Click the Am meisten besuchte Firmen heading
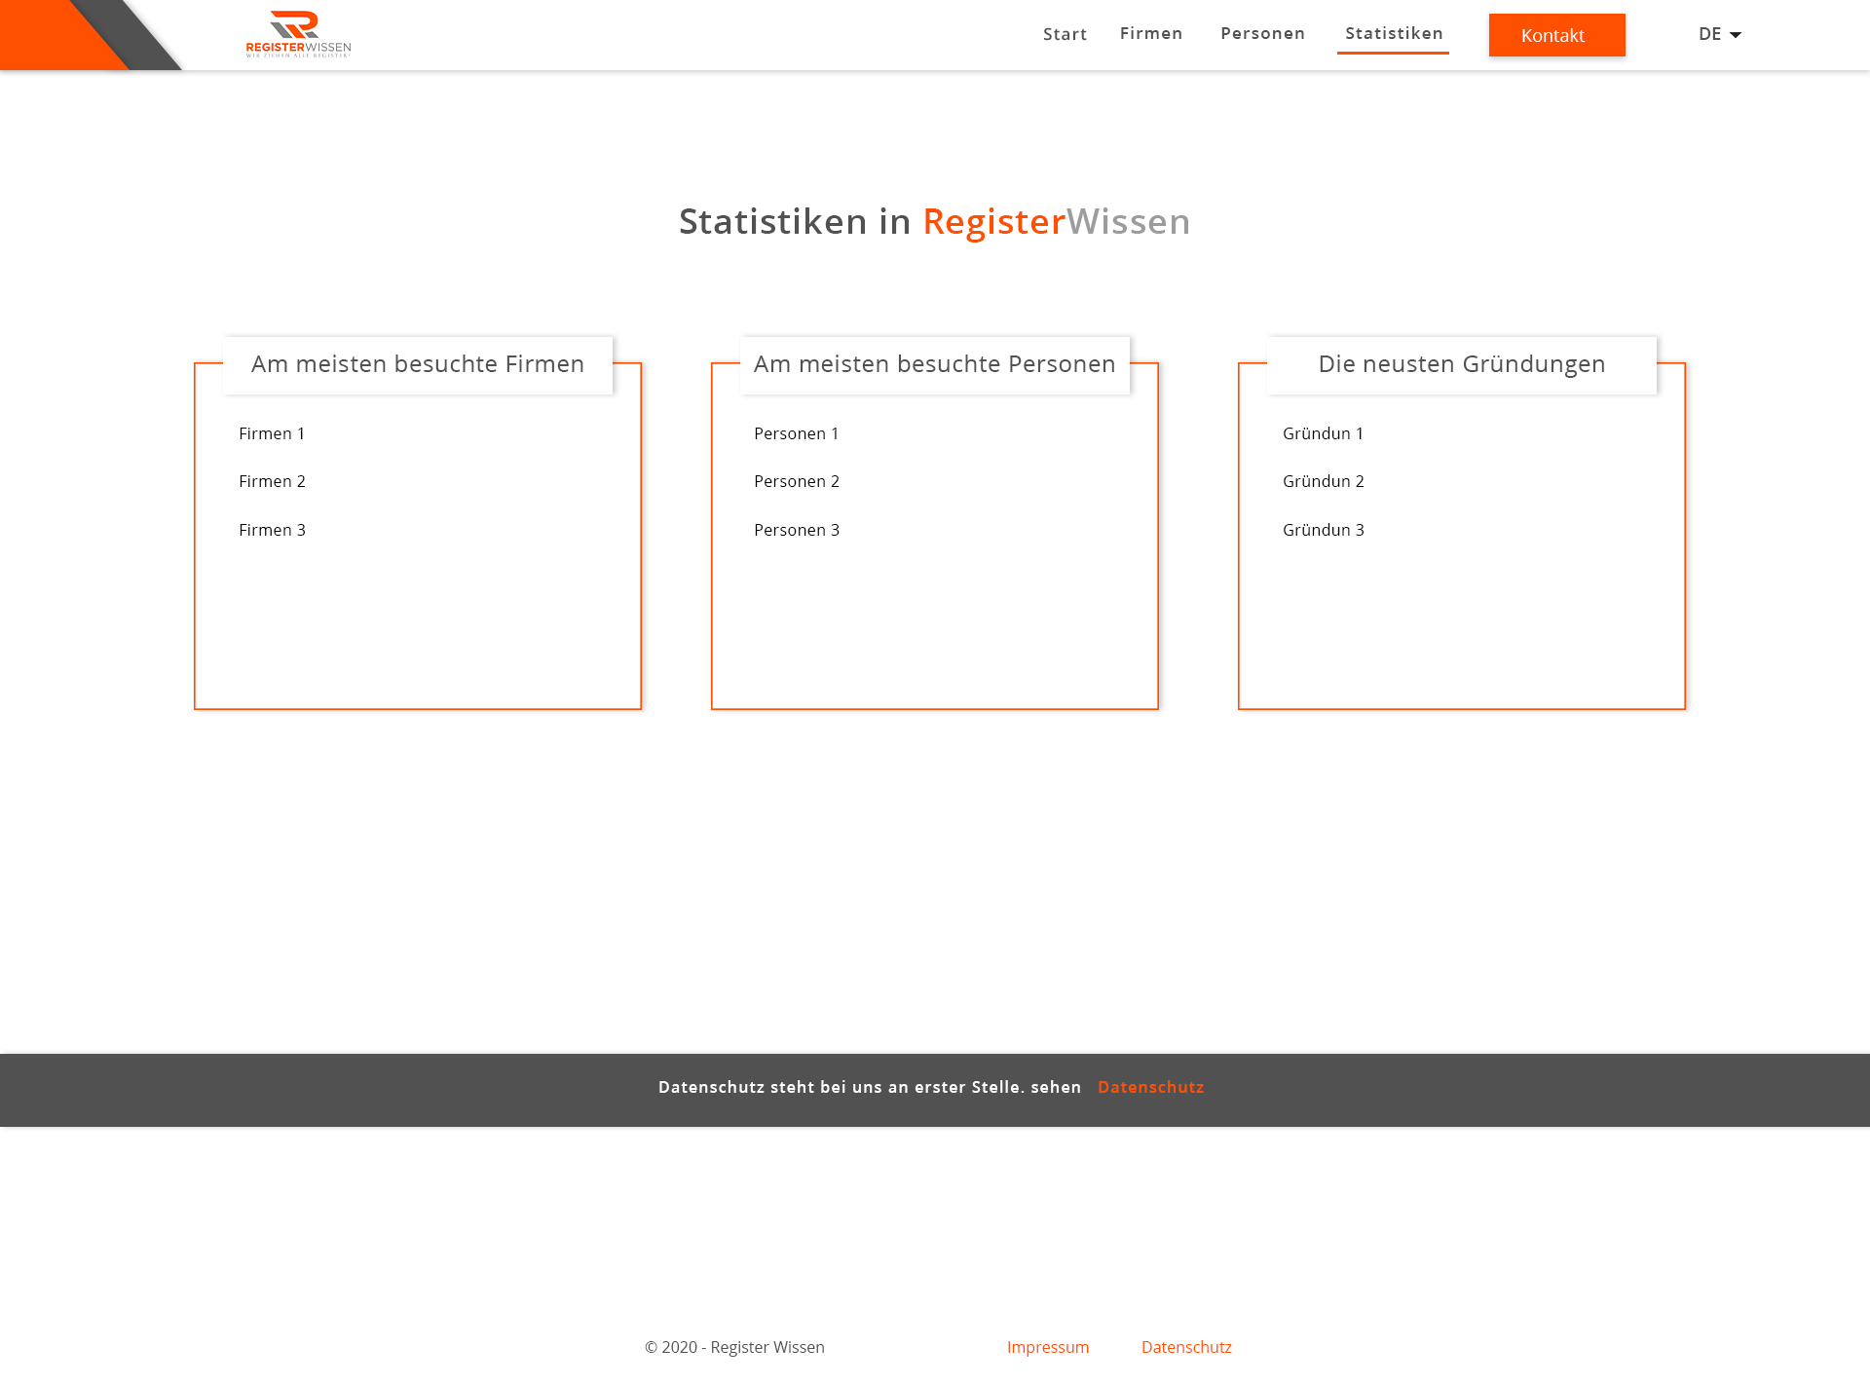The image size is (1870, 1385). pyautogui.click(x=418, y=364)
